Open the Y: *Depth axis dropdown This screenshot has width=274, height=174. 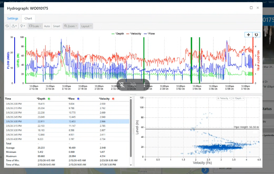[x=238, y=98]
